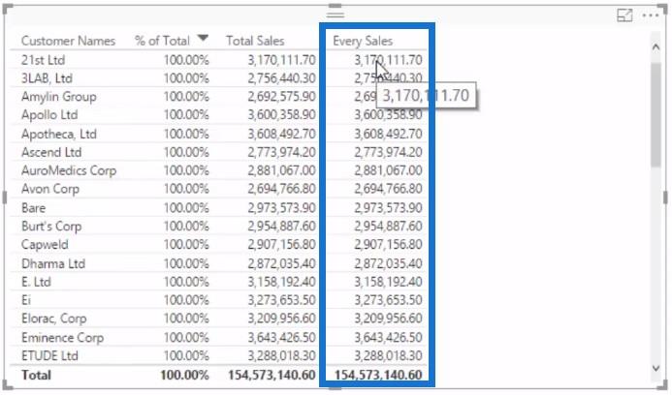Click Total Sales grand total 154,573,140.60
The width and height of the screenshot is (672, 395).
click(x=272, y=376)
